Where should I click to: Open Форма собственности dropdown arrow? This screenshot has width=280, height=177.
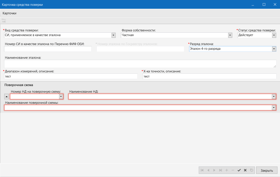pyautogui.click(x=230, y=35)
